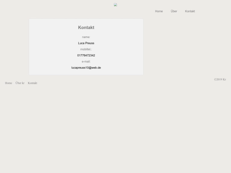The image size is (231, 173).
Task: Click the 'mobiltel.:' label
Action: [x=86, y=50]
